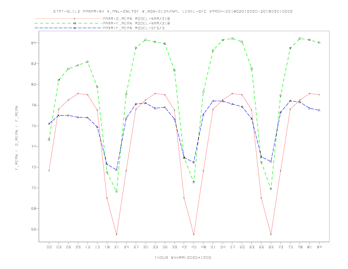
Task: Click the triangle marker on the blue legend line
Action: 75,28
